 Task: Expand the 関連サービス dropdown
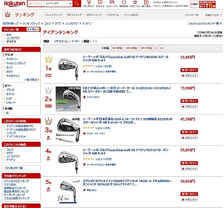[x=214, y=15]
